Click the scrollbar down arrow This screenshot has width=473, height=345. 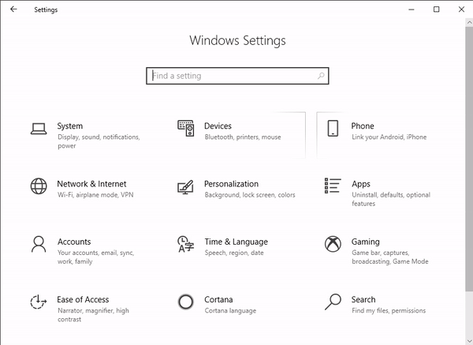pos(469,341)
